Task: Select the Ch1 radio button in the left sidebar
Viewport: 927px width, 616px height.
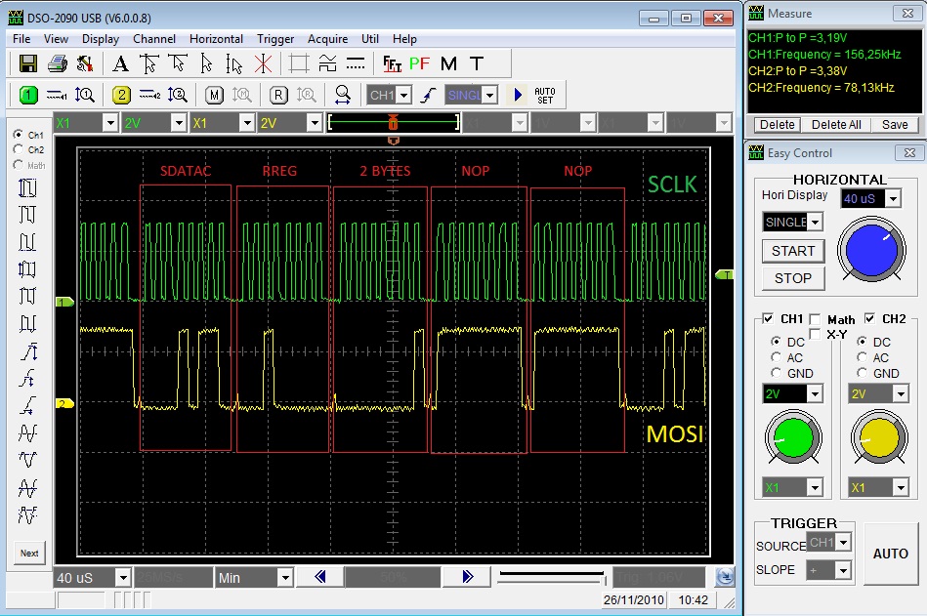Action: click(19, 135)
